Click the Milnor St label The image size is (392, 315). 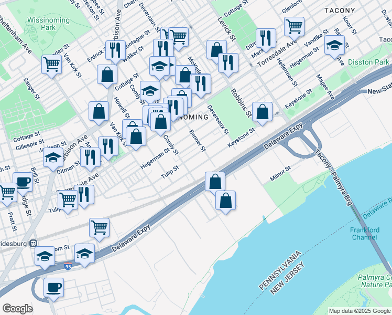pos(280,174)
